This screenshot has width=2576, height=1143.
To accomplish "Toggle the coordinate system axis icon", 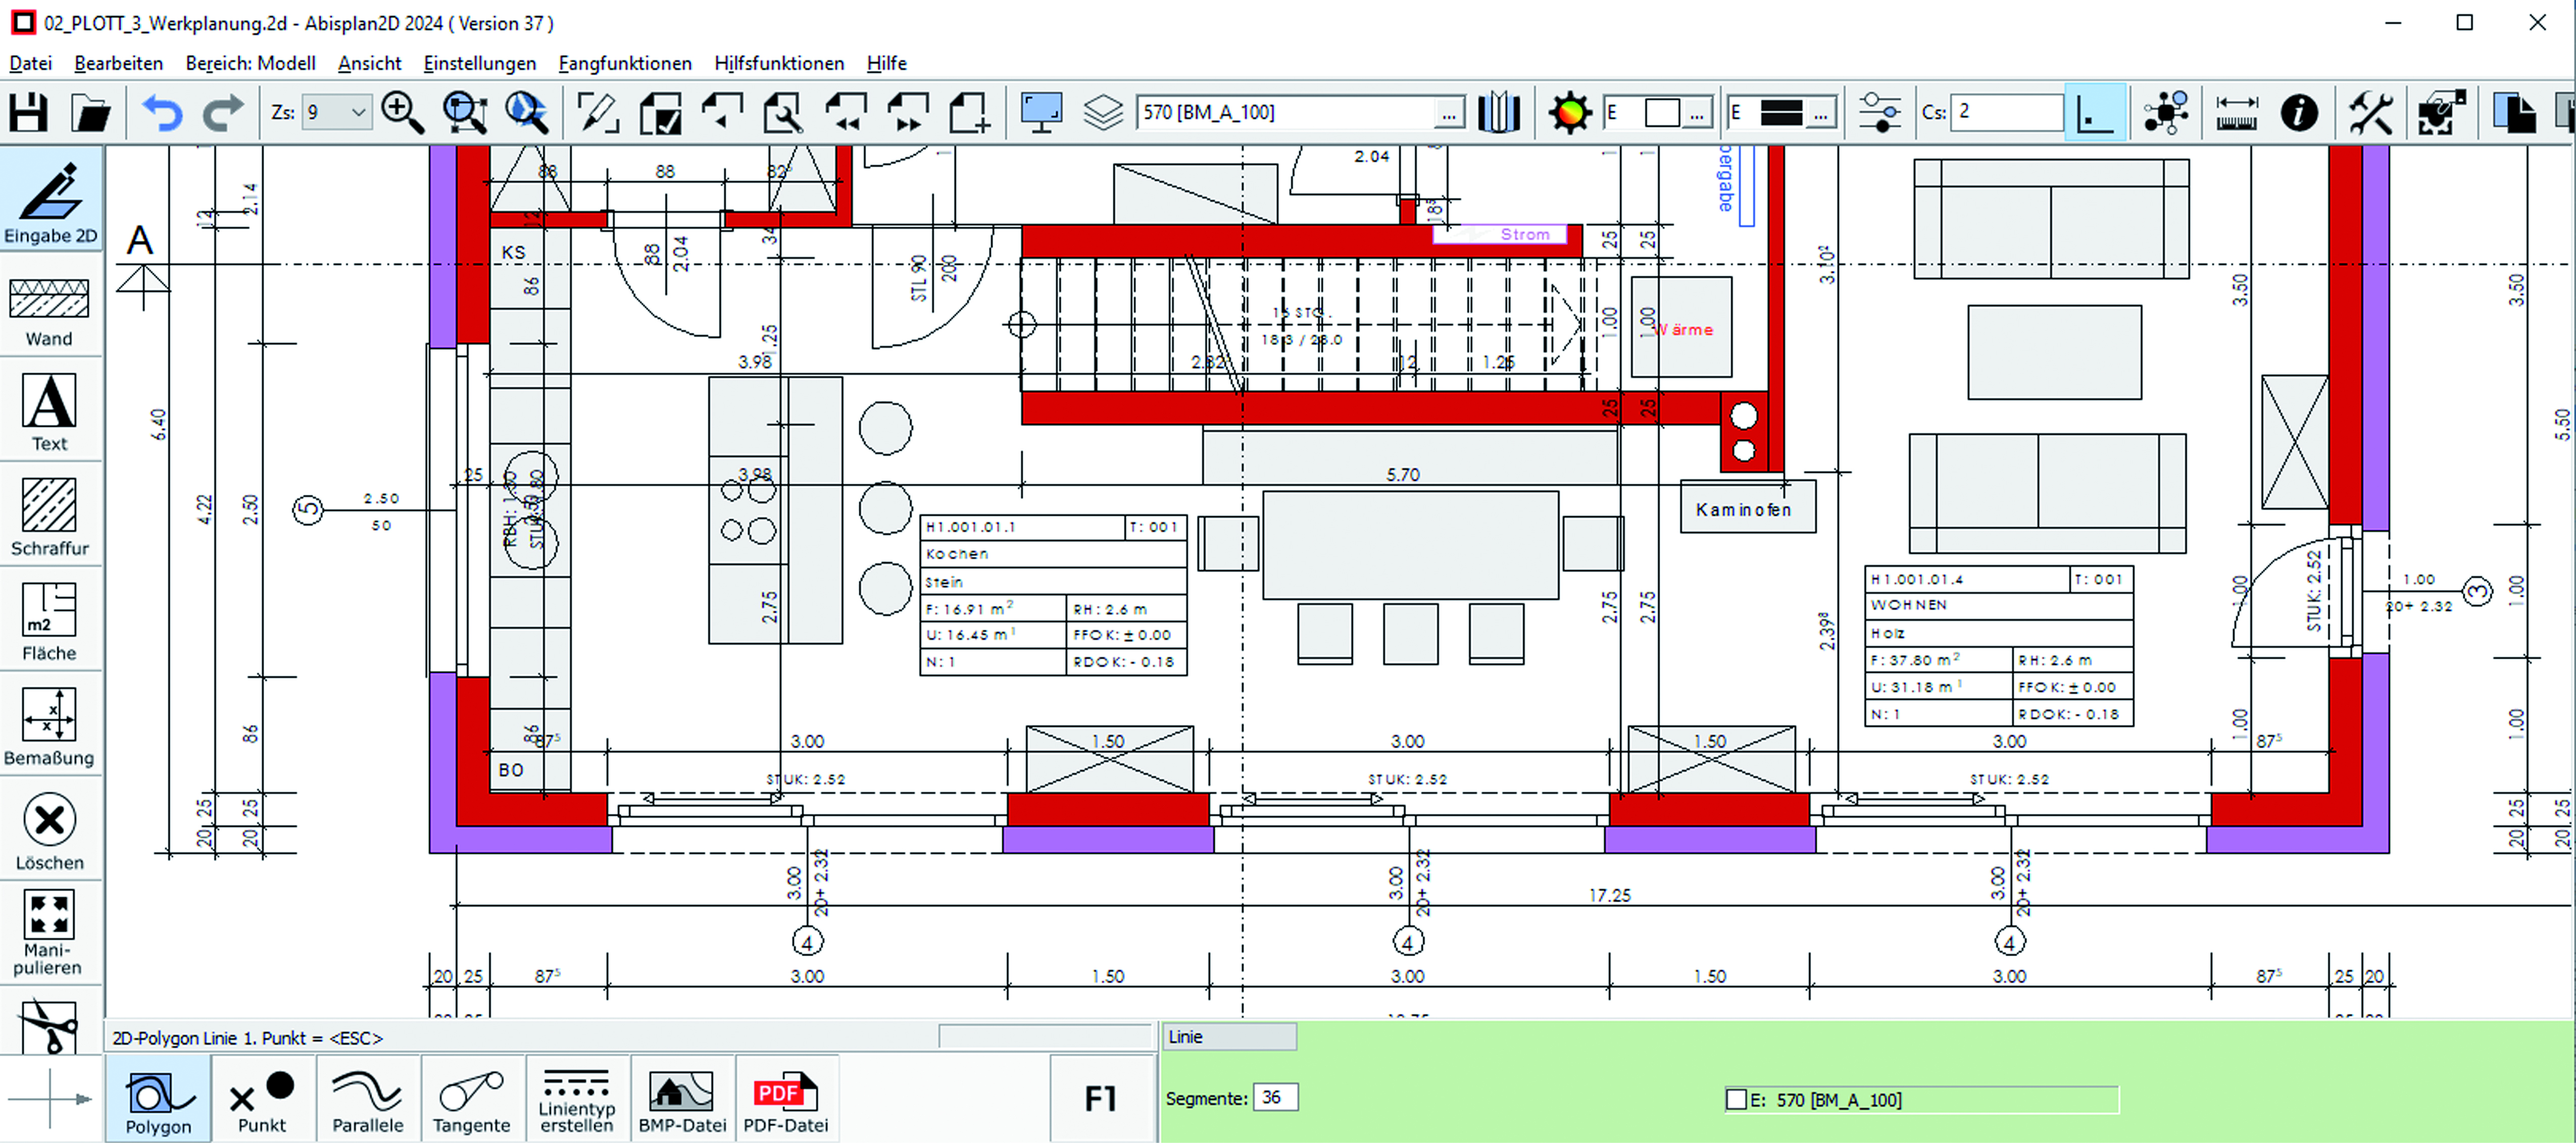I will (x=2095, y=112).
